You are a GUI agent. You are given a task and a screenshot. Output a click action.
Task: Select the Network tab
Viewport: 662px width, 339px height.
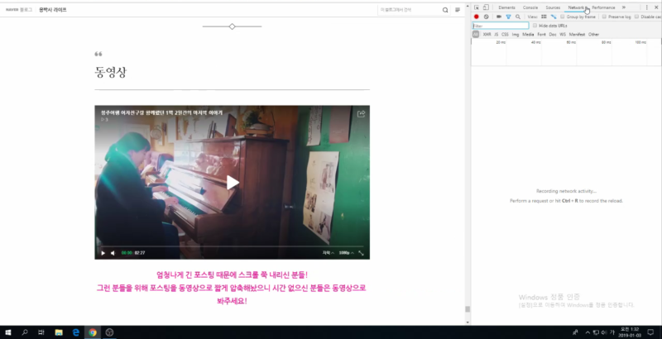click(576, 7)
